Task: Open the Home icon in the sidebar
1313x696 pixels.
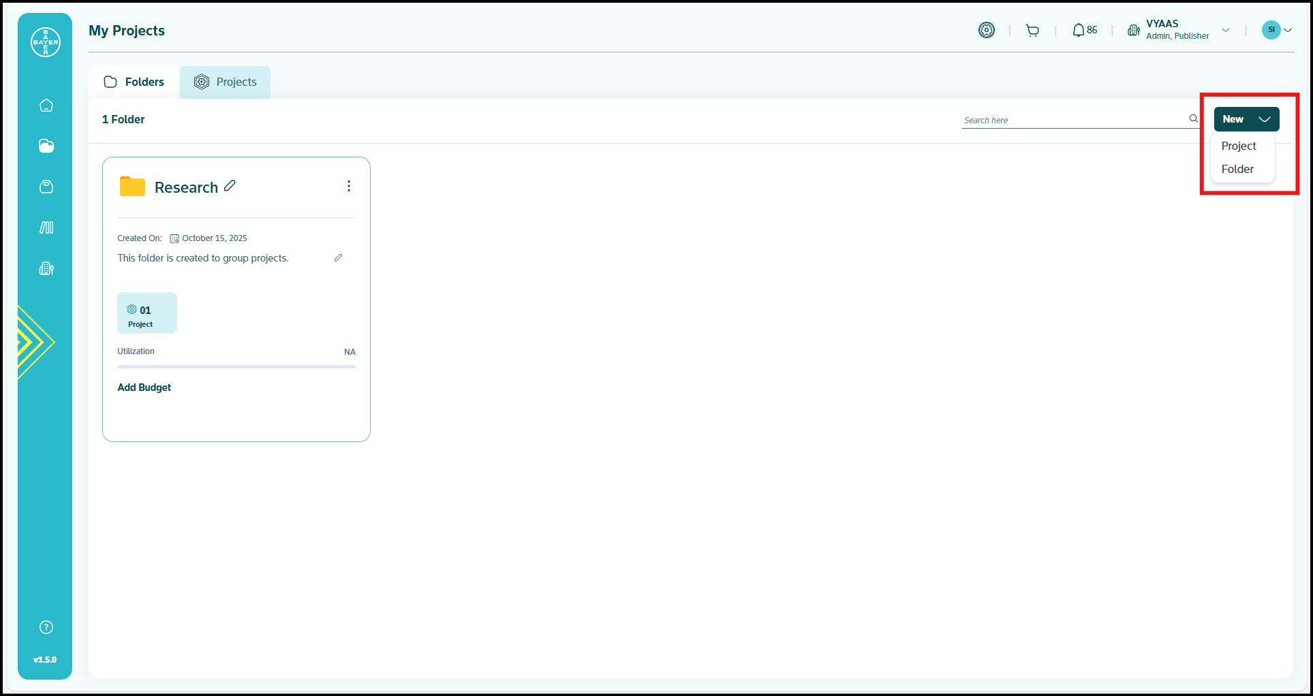Action: point(46,106)
